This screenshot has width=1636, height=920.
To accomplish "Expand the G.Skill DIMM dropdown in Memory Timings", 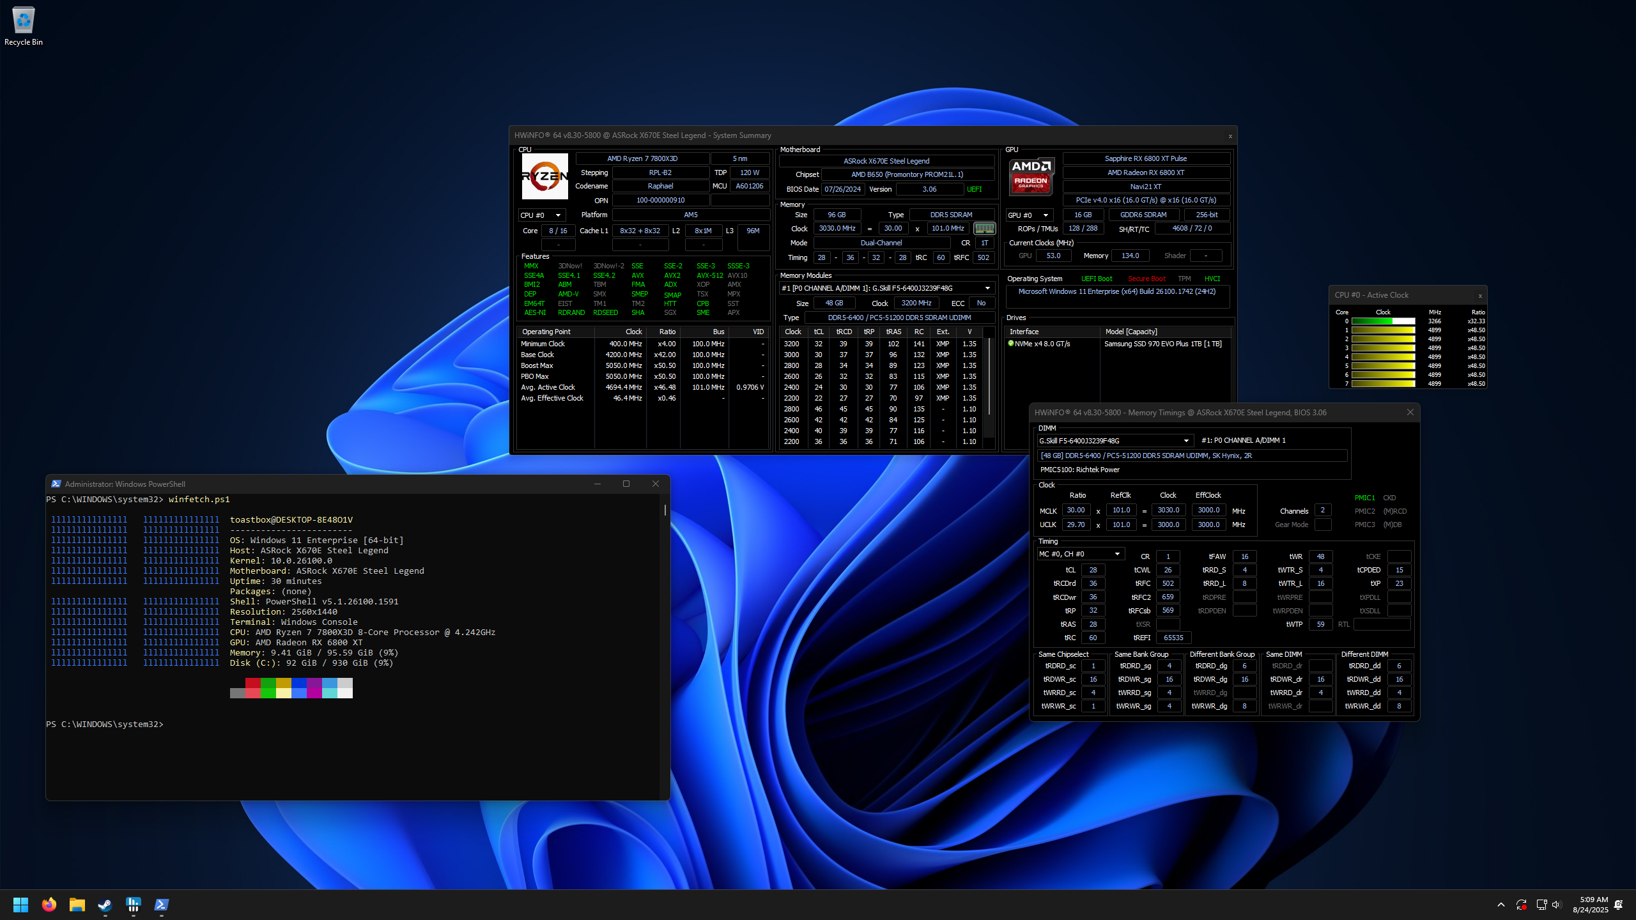I will click(x=1186, y=441).
